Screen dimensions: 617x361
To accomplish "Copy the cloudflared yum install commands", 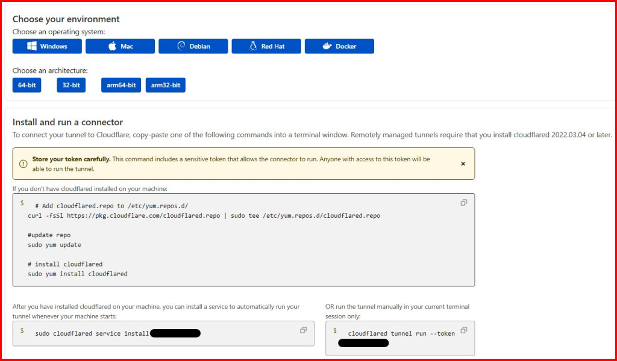I will [x=463, y=203].
